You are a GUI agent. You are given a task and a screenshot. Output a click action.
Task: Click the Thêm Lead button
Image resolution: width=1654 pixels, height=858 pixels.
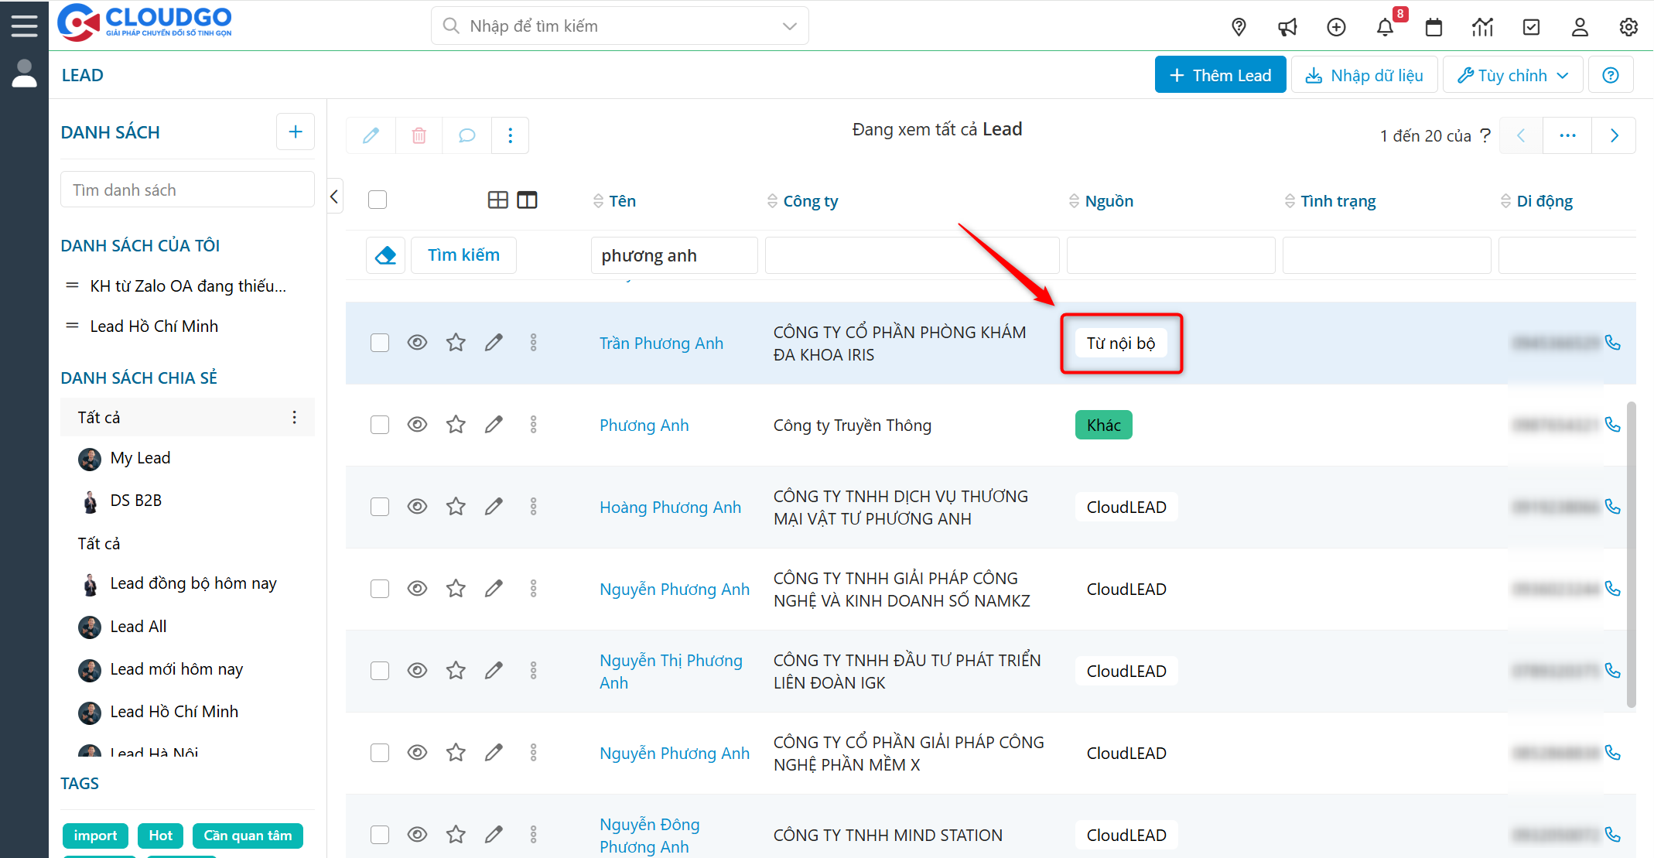[1220, 75]
